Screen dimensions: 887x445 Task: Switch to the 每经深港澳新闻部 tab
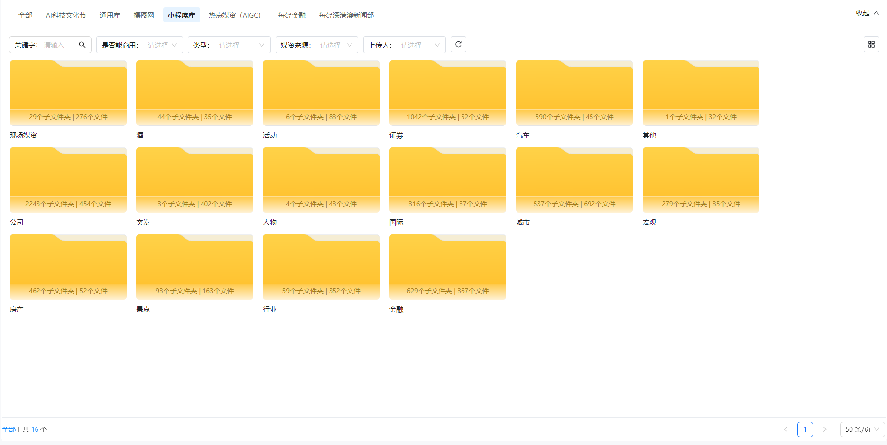pyautogui.click(x=347, y=15)
